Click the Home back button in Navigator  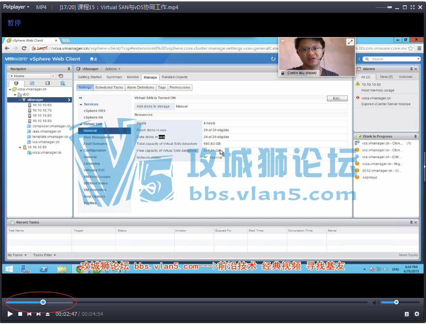point(30,76)
